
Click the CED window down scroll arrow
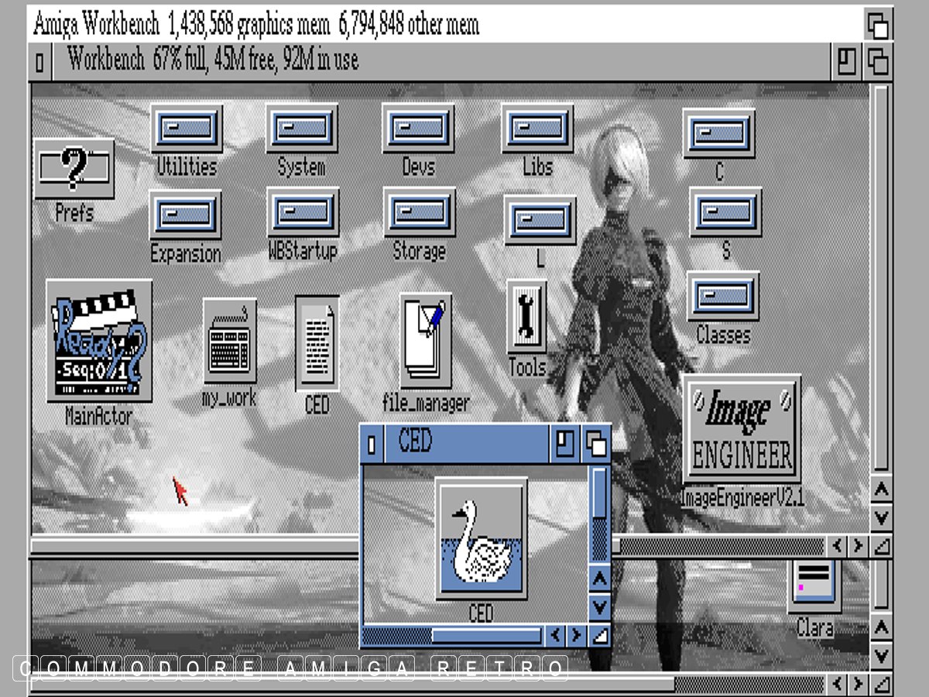point(599,606)
